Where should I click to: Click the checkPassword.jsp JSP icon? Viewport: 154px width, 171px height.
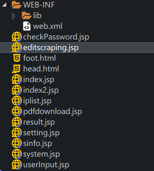click(x=17, y=37)
